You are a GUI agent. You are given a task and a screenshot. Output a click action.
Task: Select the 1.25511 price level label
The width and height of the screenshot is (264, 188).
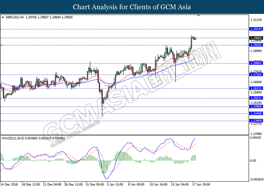pyautogui.click(x=256, y=98)
